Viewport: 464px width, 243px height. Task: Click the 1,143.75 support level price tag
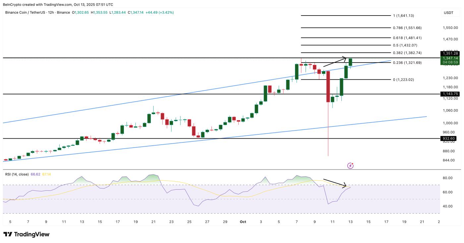click(x=449, y=94)
